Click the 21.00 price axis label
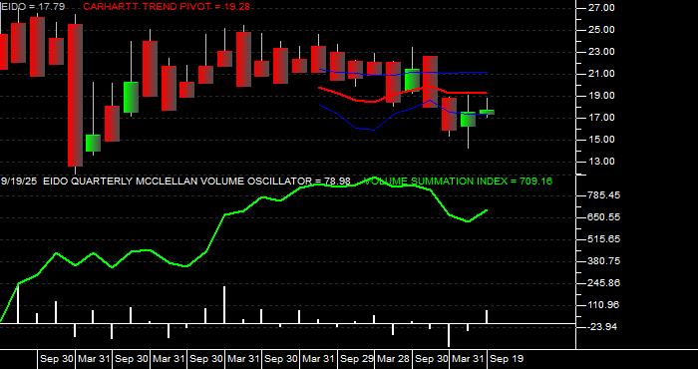Screen dimensions: 698x369 click(602, 74)
